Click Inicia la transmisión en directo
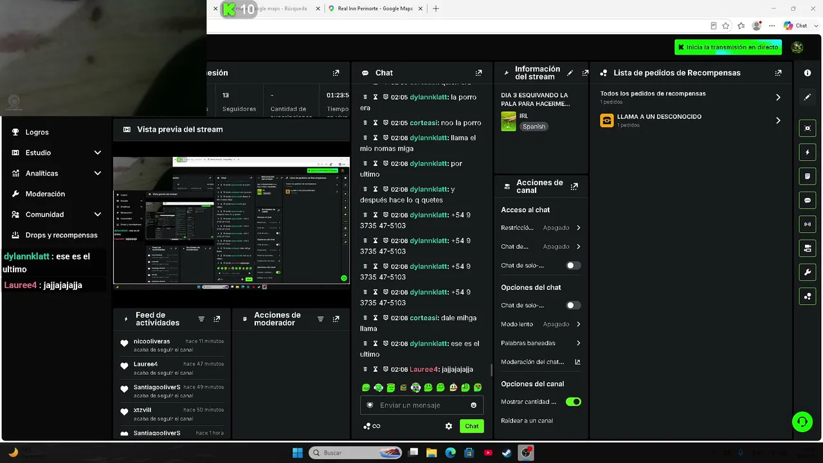 tap(728, 47)
